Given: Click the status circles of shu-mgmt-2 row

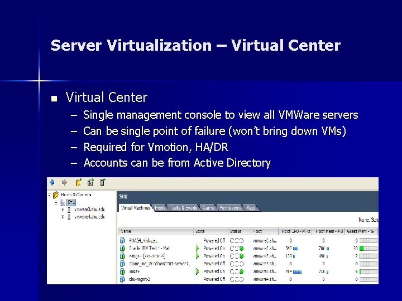Looking at the screenshot, I should pos(237,279).
